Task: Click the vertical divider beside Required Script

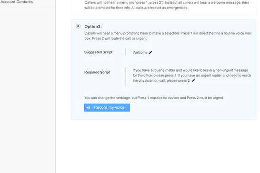Action: click(x=126, y=77)
